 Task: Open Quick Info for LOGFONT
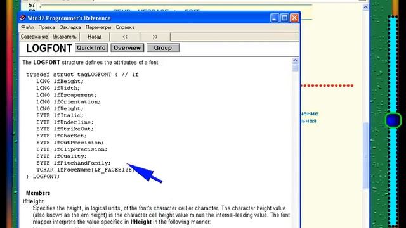(91, 48)
